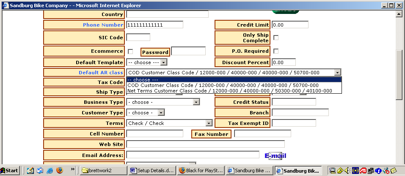
Task: Select the Net Terms Customer Class Code option
Action: coord(229,91)
